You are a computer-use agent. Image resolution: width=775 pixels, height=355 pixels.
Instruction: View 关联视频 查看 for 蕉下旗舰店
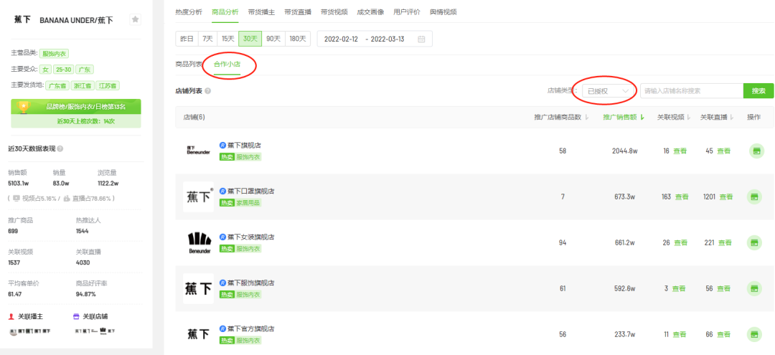click(x=680, y=151)
